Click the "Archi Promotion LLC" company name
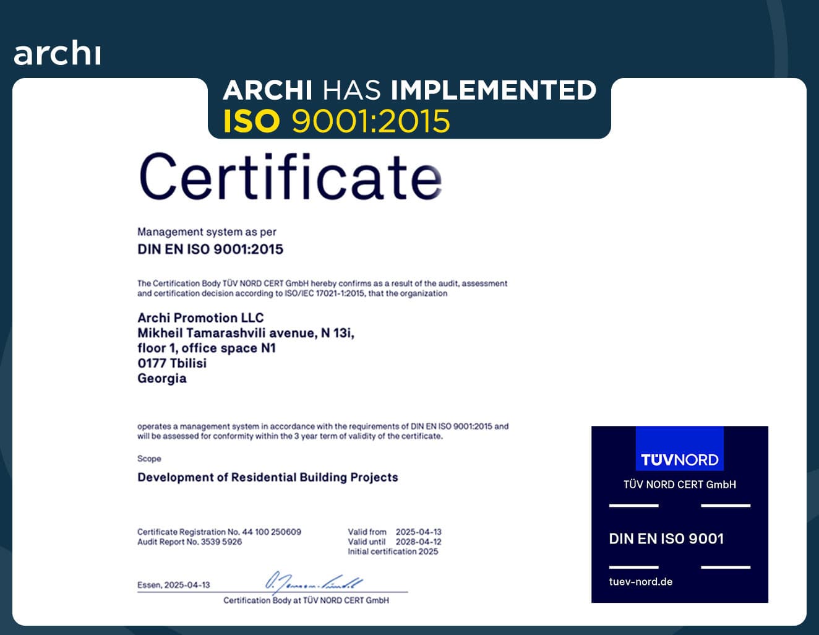Viewport: 819px width, 635px height. (200, 318)
